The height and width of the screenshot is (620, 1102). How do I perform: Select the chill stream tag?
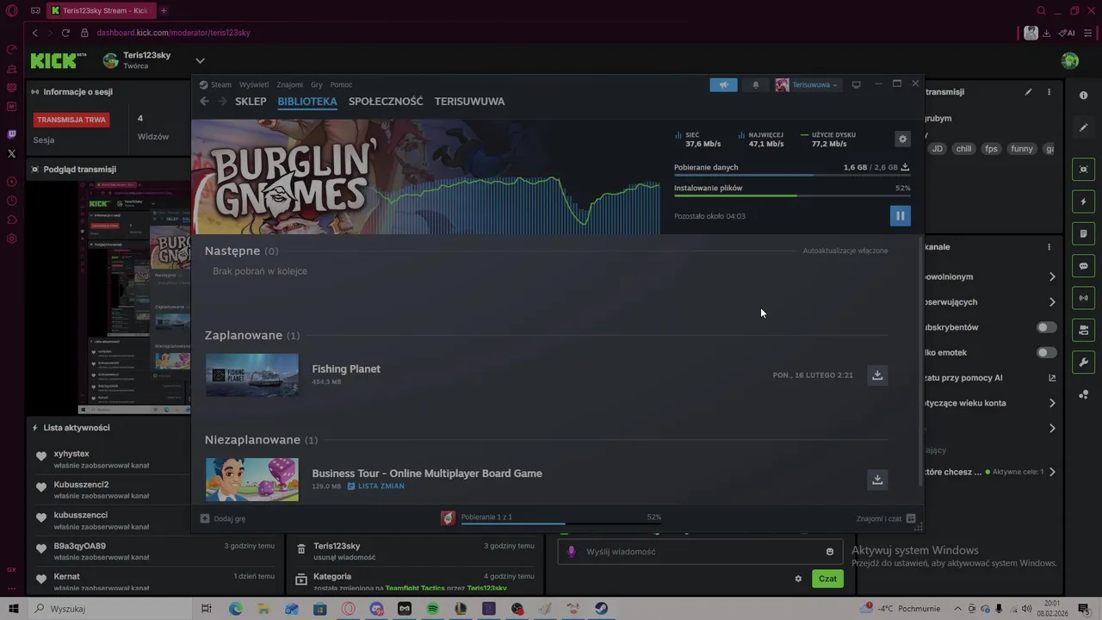tap(963, 149)
